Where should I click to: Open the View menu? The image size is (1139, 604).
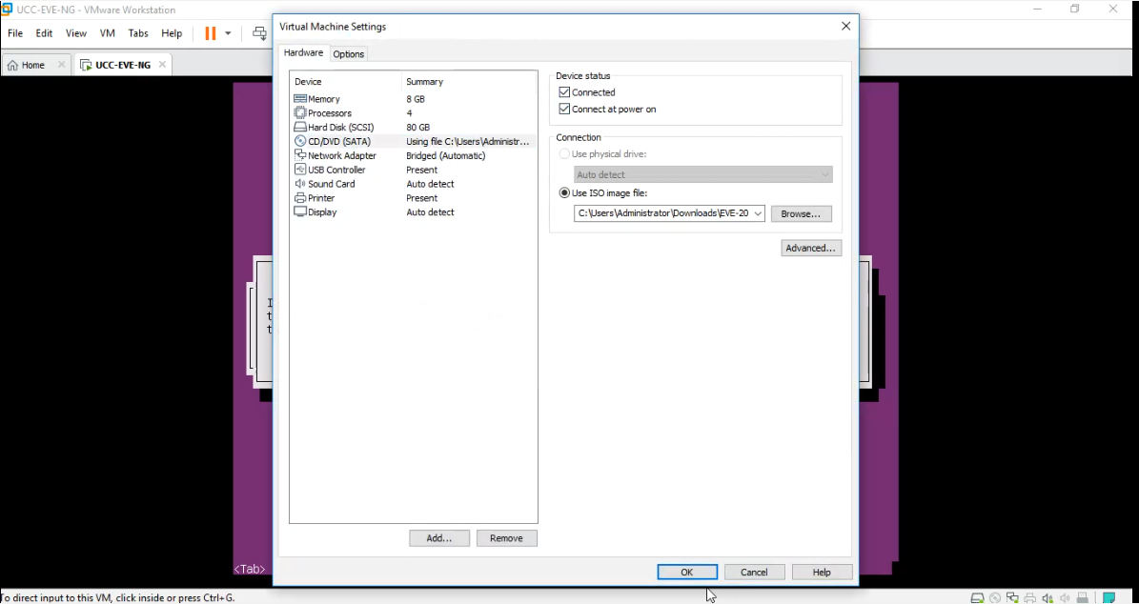pos(76,33)
